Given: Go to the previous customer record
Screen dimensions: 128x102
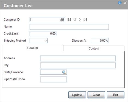Looking at the screenshot, I should pyautogui.click(x=74, y=19).
